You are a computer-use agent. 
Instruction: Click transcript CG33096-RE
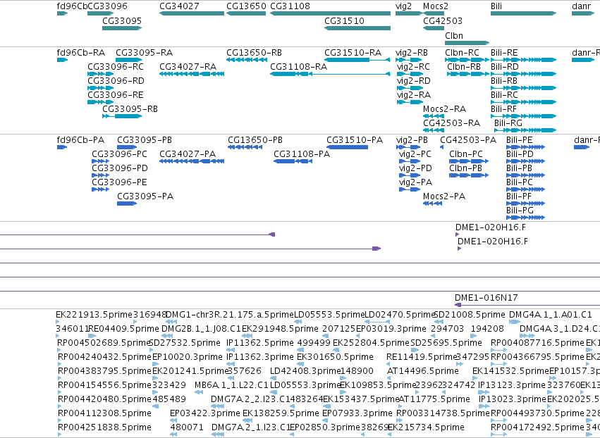tap(116, 95)
